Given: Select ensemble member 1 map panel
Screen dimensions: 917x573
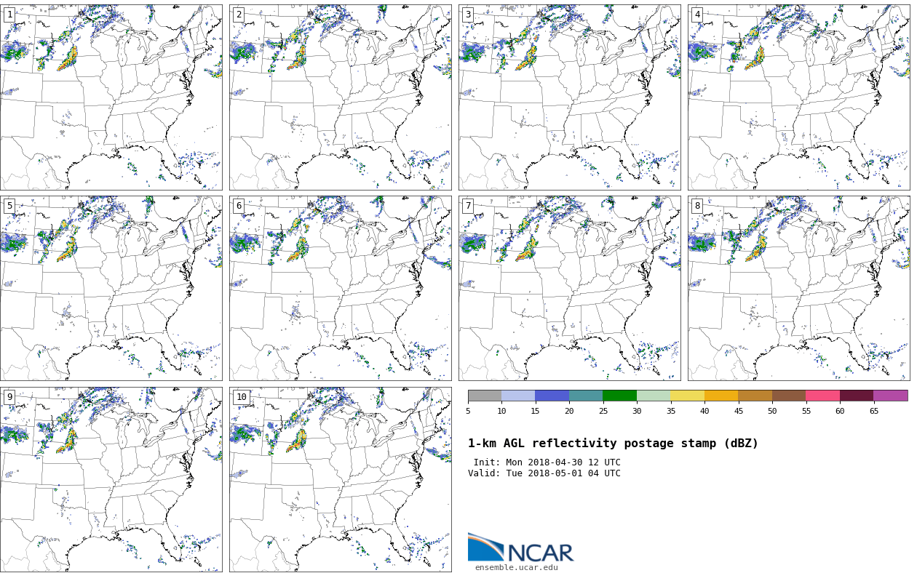Looking at the screenshot, I should [111, 97].
